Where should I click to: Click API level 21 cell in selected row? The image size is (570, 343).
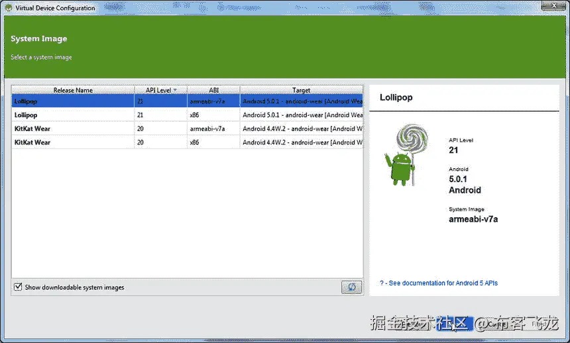coord(160,101)
